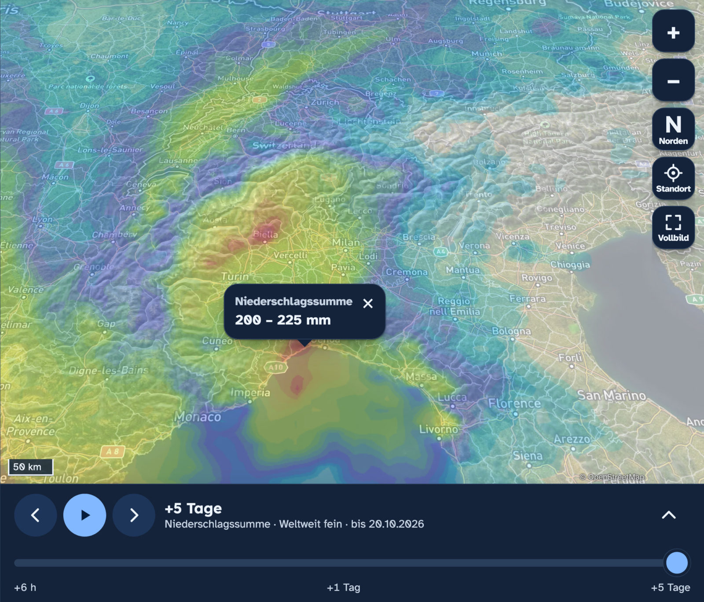The width and height of the screenshot is (704, 602).
Task: Click the San Marino label
Action: click(612, 395)
